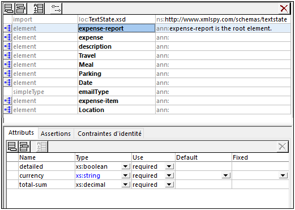Click the red X delete icon
The height and width of the screenshot is (210, 295).
tap(284, 8)
